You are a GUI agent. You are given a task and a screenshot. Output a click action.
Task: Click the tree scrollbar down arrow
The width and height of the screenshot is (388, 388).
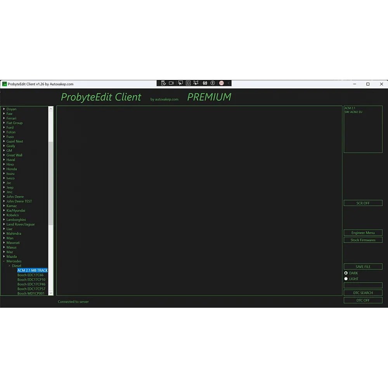51,293
